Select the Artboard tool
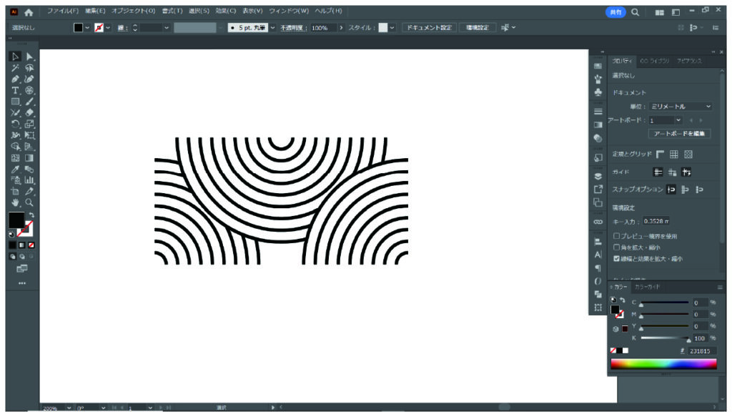Image resolution: width=732 pixels, height=417 pixels. tap(15, 192)
